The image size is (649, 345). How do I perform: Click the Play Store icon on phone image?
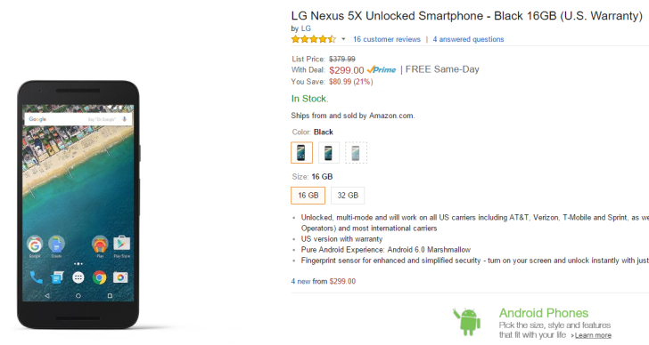click(121, 244)
